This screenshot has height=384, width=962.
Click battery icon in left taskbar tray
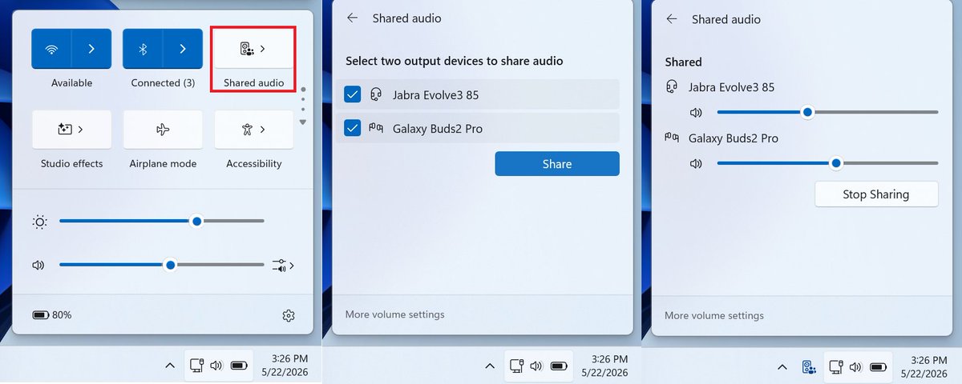239,366
